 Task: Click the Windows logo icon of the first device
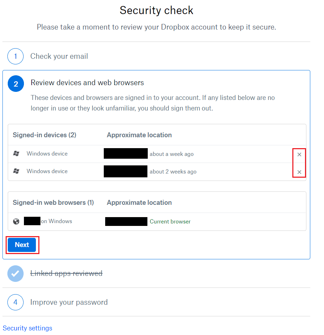(16, 153)
